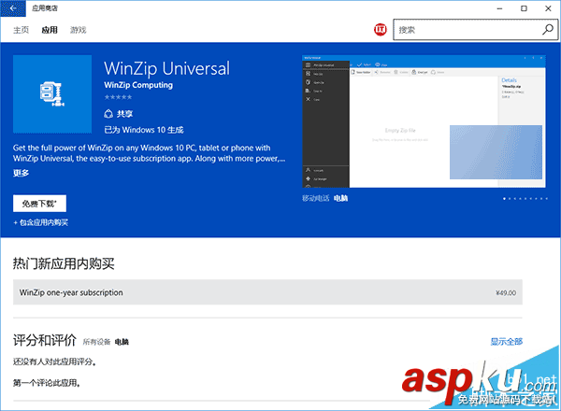Click '第一个评论此应用' text
Viewport: 561px width, 411px height.
pos(47,383)
